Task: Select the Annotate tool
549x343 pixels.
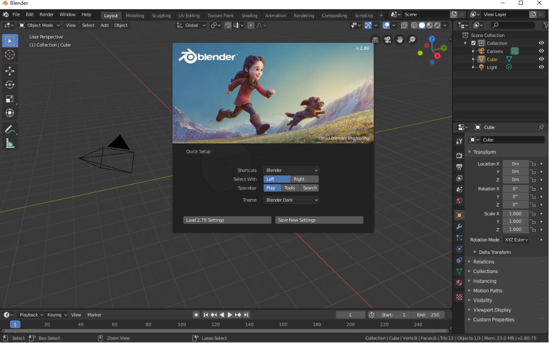Action: 10,130
